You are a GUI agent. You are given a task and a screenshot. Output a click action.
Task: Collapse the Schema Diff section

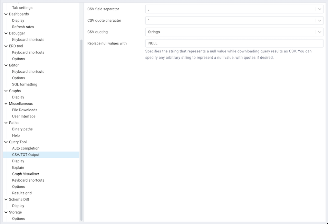pyautogui.click(x=6, y=199)
